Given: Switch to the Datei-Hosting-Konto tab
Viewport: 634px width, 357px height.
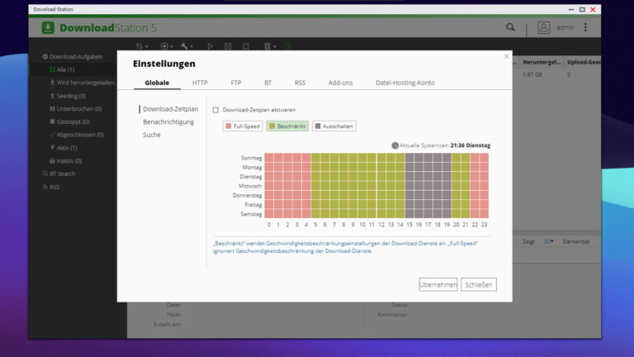Looking at the screenshot, I should point(405,83).
